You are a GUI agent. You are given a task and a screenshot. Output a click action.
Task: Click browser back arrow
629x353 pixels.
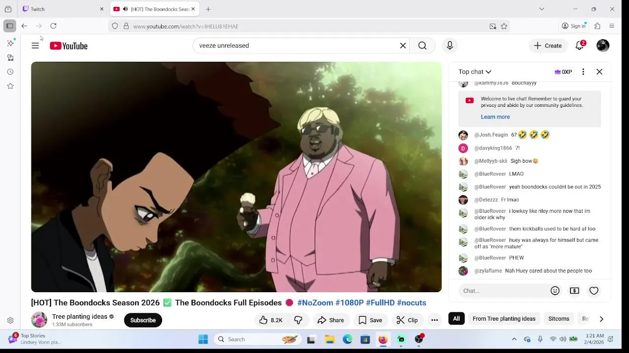[x=24, y=26]
